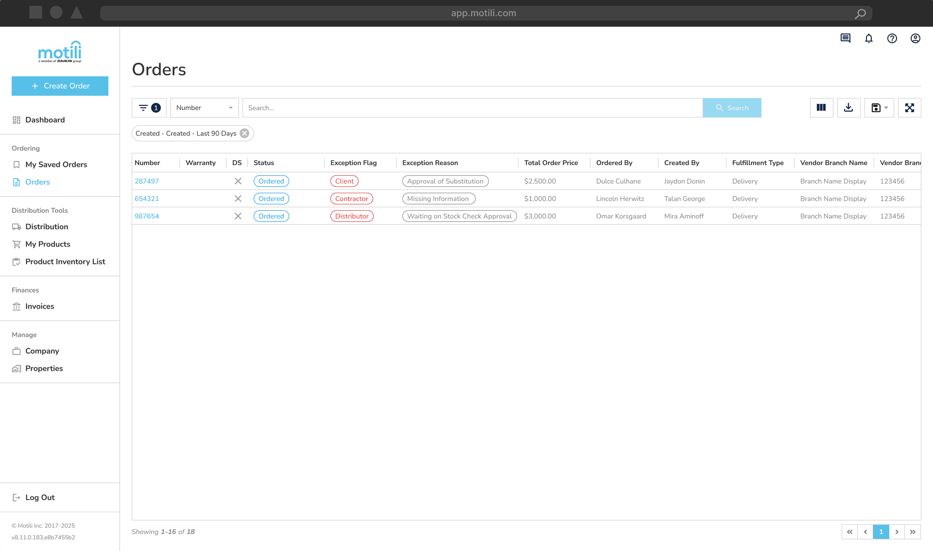Clear warranty flag on order 287497
The image size is (933, 551).
pyautogui.click(x=238, y=181)
